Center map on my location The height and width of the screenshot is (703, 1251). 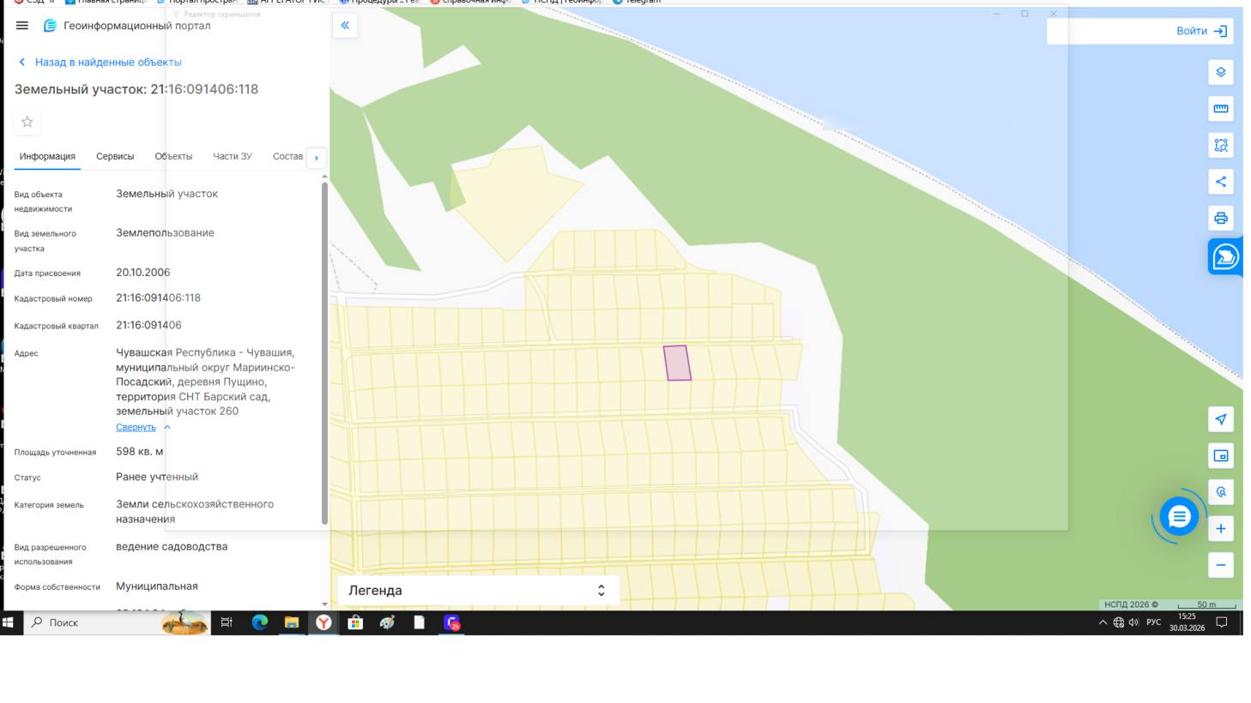1220,419
